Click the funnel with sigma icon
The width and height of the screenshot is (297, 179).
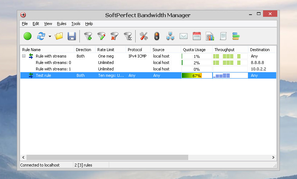coord(128,36)
